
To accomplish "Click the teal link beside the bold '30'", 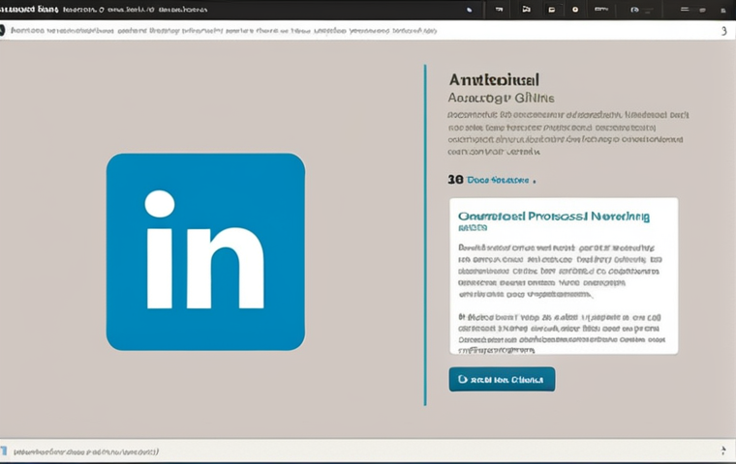I will pyautogui.click(x=499, y=180).
